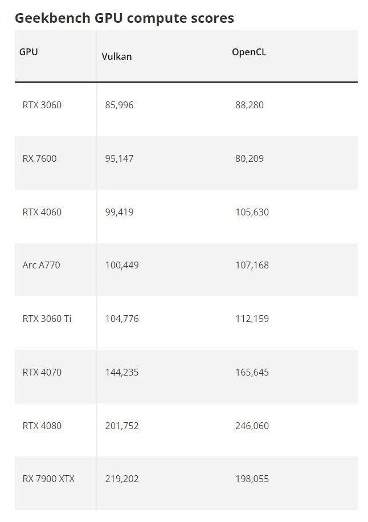Select the Vulkan score 219,202
Screen dimensions: 368x522
click(122, 479)
